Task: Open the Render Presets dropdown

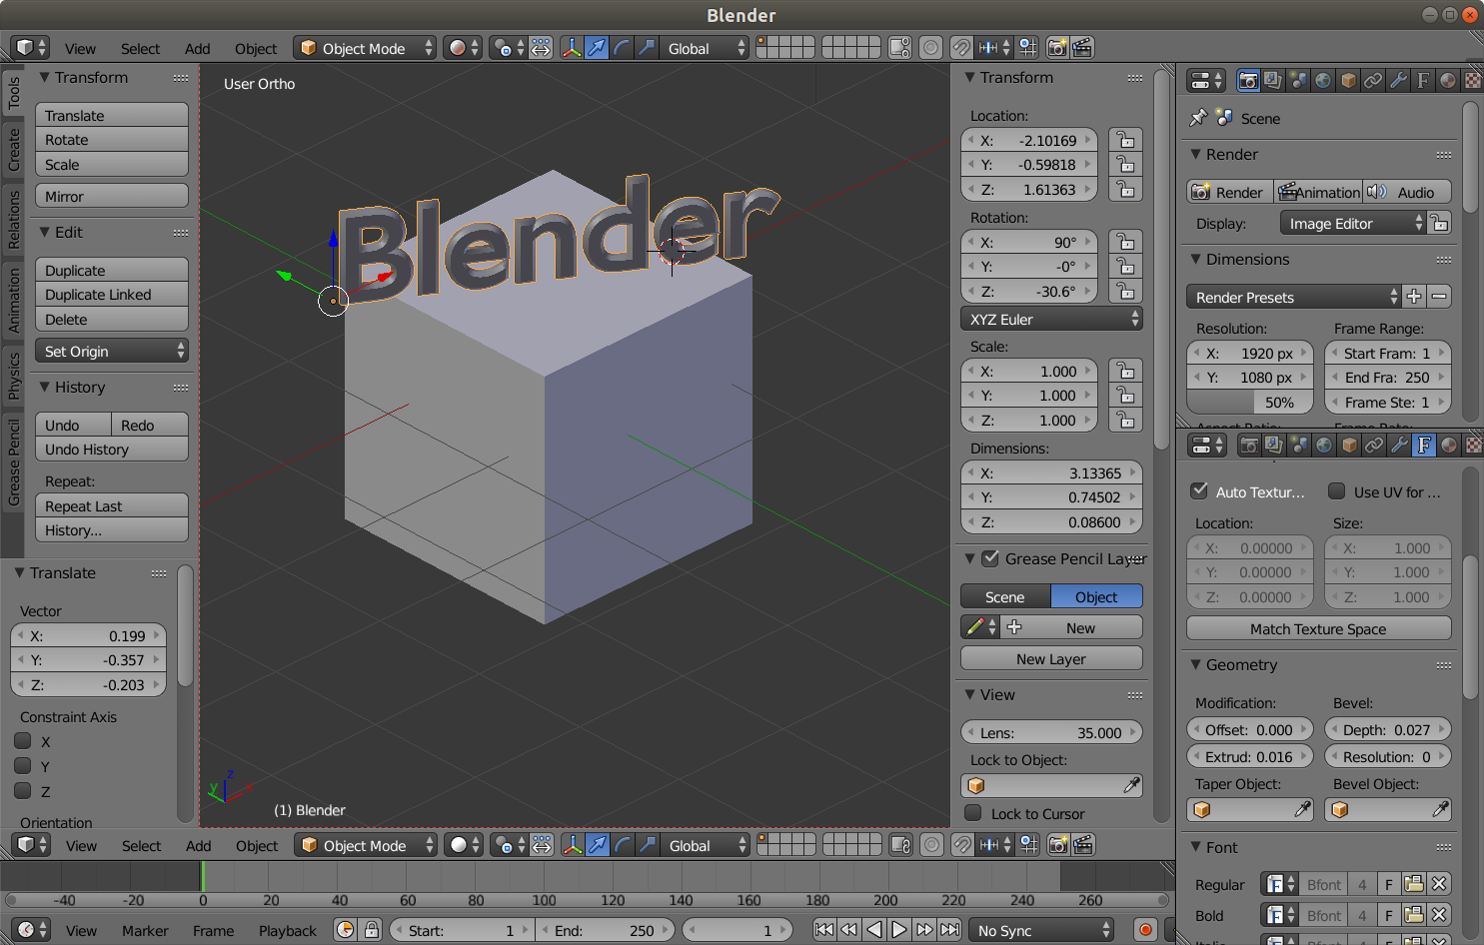Action: click(1294, 298)
